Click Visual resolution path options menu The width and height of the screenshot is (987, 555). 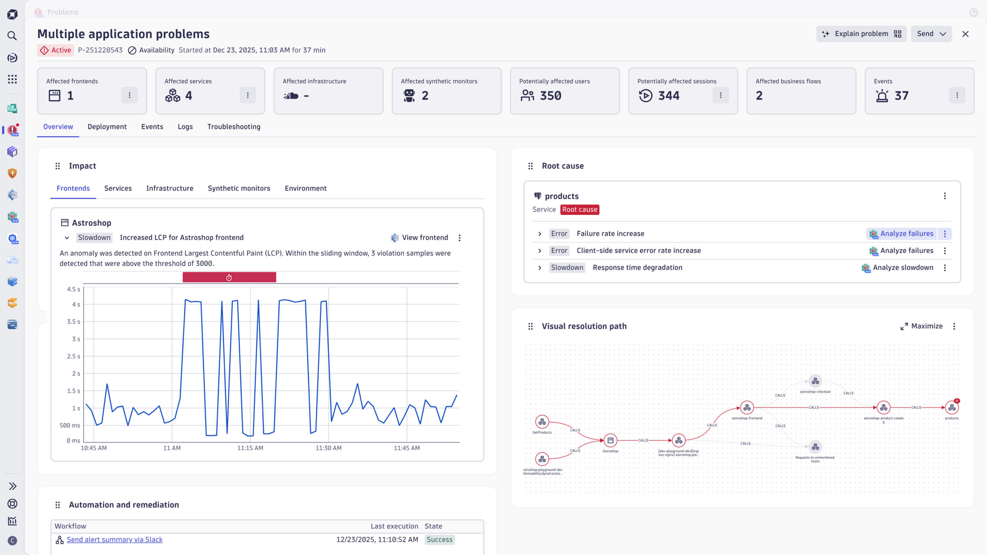[954, 326]
